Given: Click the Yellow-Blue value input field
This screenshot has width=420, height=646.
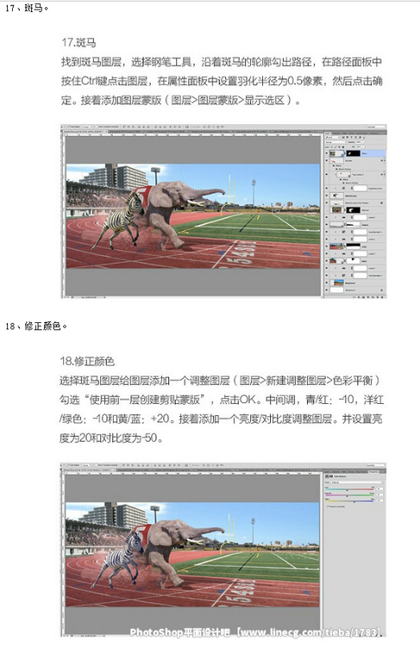Looking at the screenshot, I should click(379, 500).
